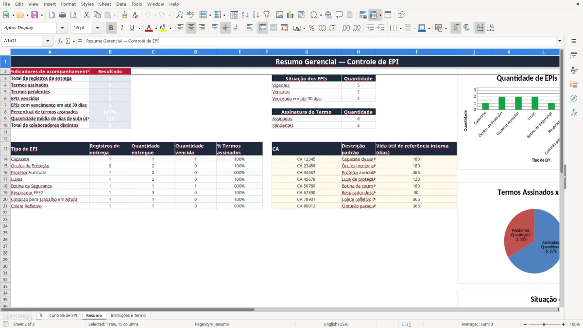The height and width of the screenshot is (328, 583).
Task: Toggle Center Horizontally alignment
Action: coord(191,28)
